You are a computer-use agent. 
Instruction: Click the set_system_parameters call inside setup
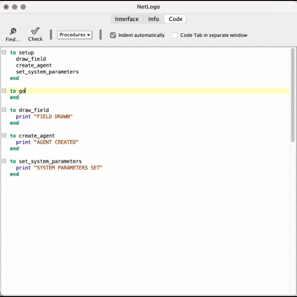coord(47,72)
